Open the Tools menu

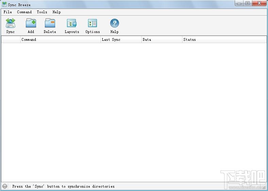[x=42, y=12]
